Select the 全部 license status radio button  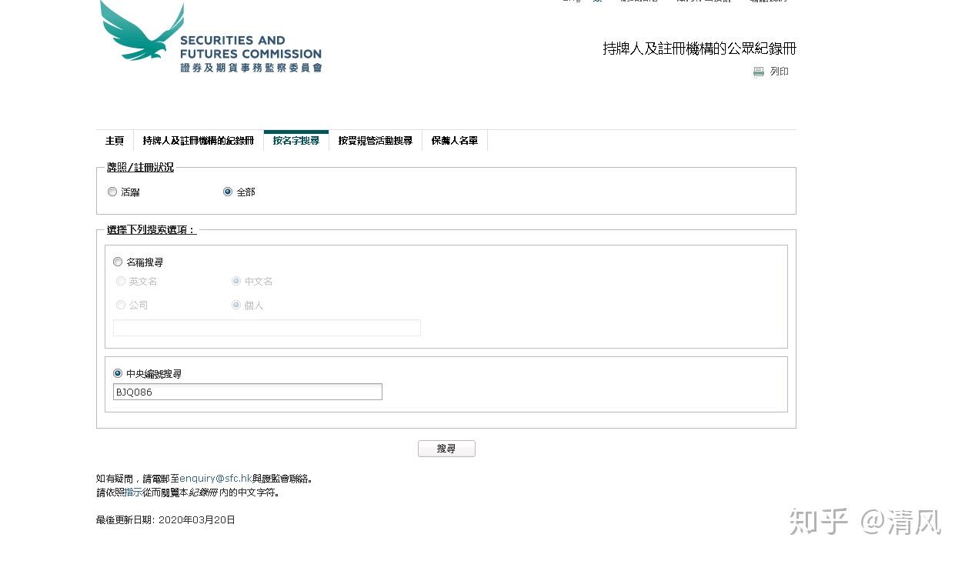pyautogui.click(x=228, y=192)
